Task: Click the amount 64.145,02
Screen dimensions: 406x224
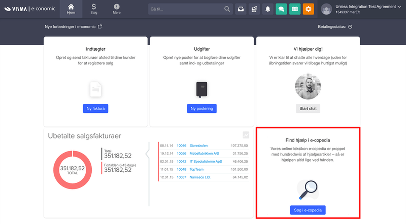Action: pos(241,177)
